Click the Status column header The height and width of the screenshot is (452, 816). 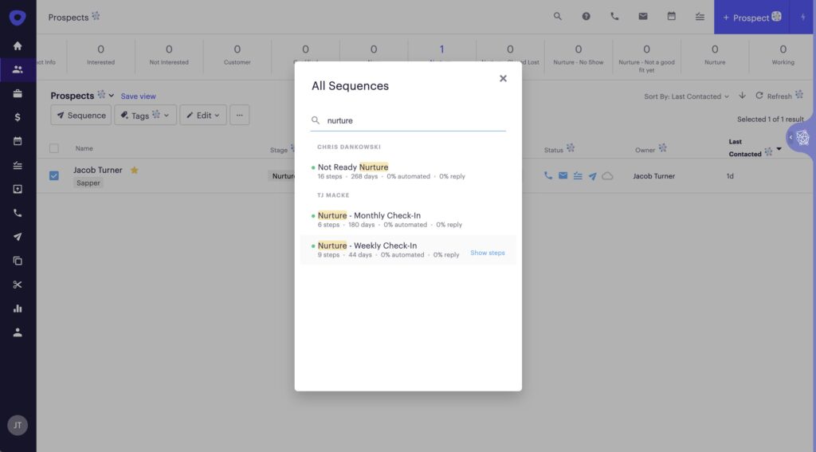click(x=554, y=150)
